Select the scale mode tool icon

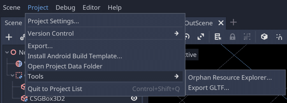coord(201,37)
